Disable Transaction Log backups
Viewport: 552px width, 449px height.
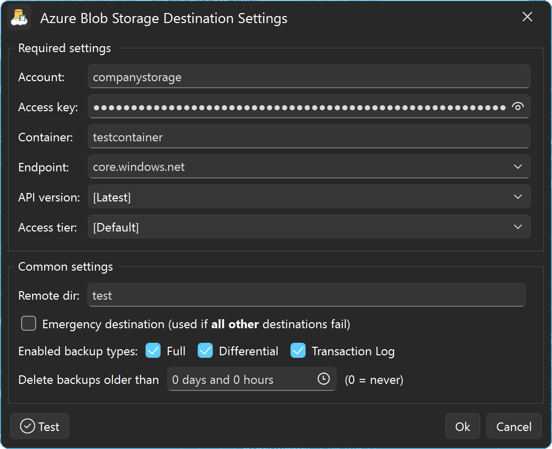[298, 351]
